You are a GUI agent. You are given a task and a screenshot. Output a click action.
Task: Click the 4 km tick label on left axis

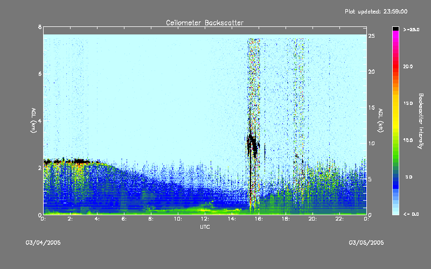40,121
